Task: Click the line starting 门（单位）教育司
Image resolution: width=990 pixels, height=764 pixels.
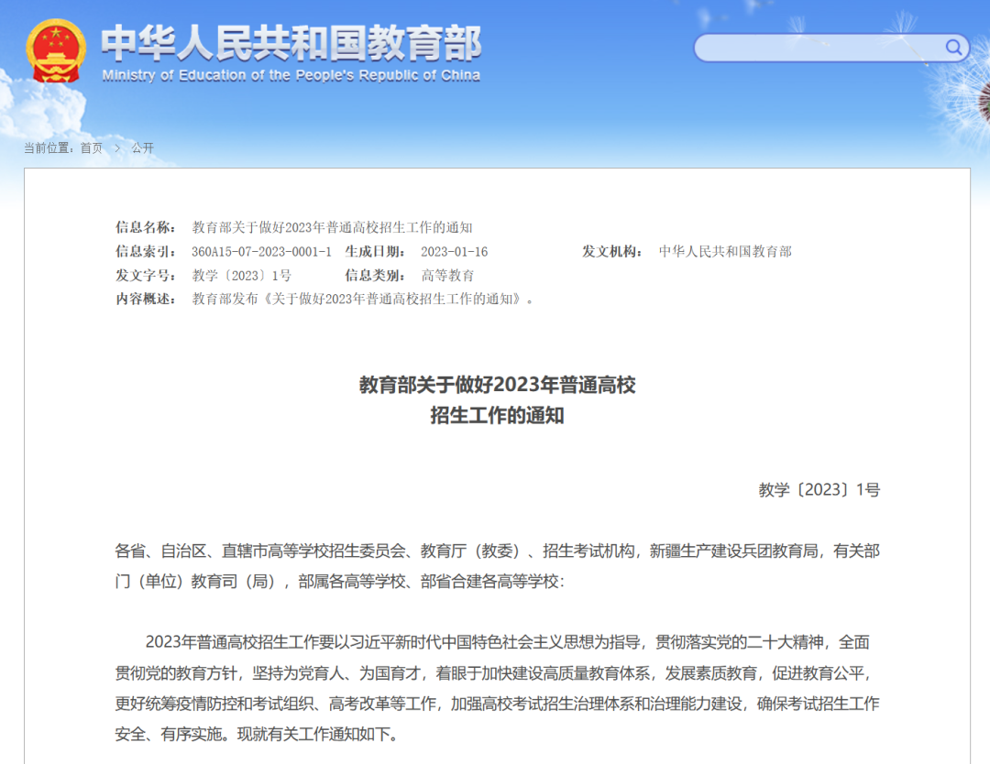Action: (340, 582)
